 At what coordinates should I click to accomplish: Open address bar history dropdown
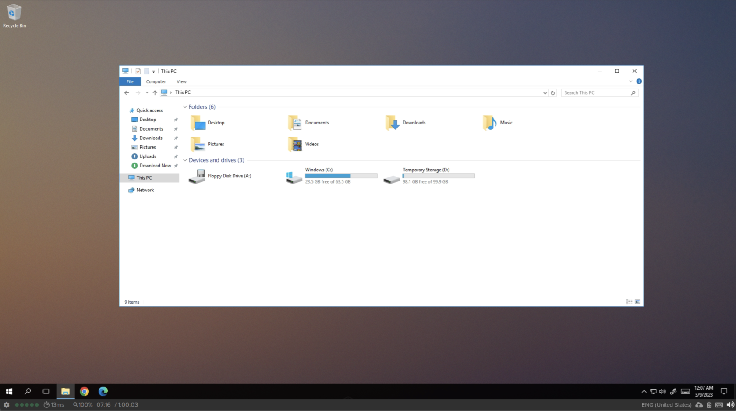tap(545, 93)
